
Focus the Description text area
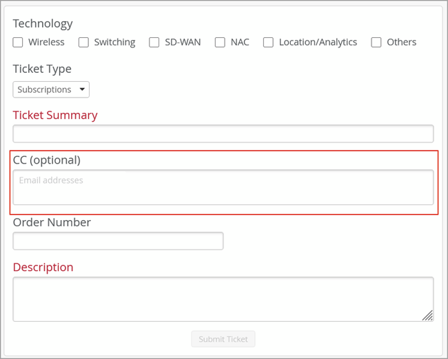click(x=223, y=299)
